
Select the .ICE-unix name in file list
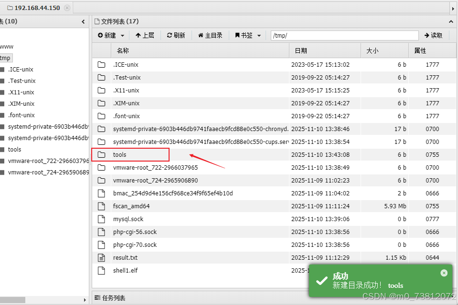pyautogui.click(x=126, y=65)
